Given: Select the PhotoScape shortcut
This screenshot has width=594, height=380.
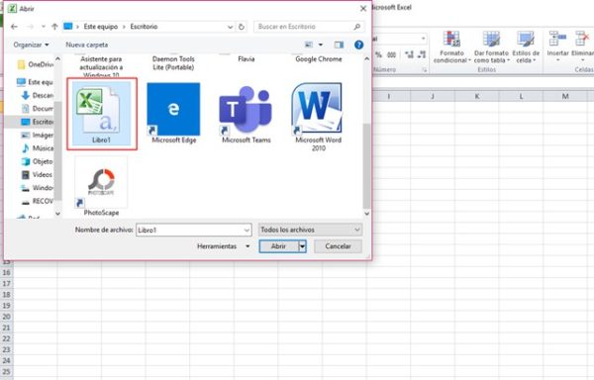Looking at the screenshot, I should pos(101,186).
